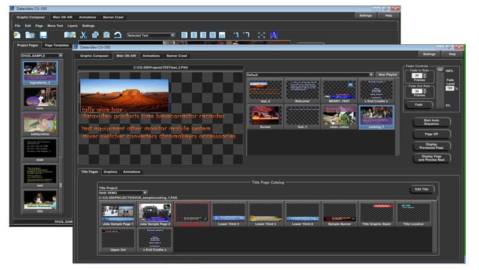Image resolution: width=479 pixels, height=270 pixels.
Task: Expand the Selected Text dropdown
Action: (x=173, y=36)
